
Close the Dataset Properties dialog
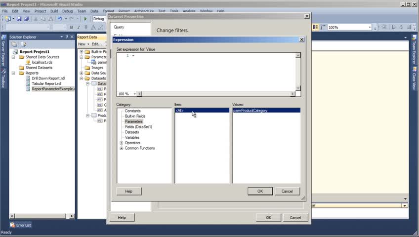pos(307,16)
